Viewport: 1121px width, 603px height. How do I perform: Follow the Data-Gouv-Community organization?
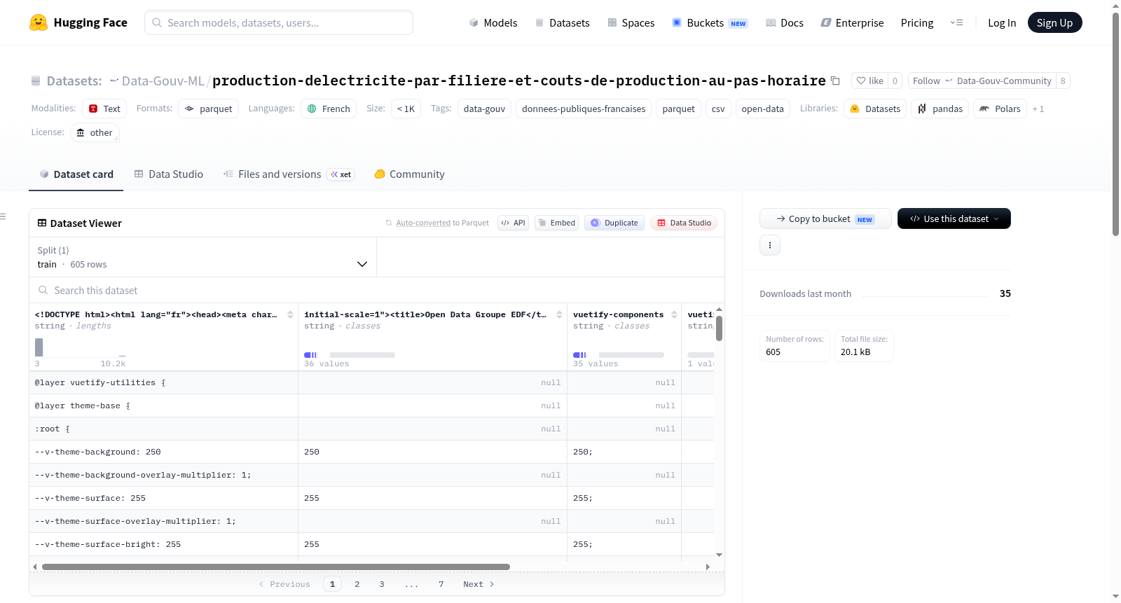(982, 81)
